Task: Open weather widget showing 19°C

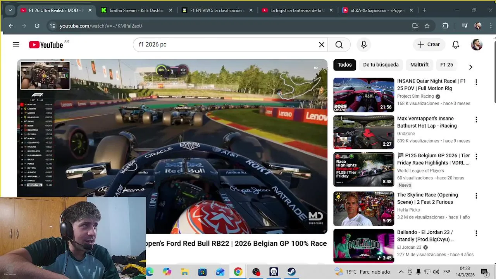Action: click(362, 272)
